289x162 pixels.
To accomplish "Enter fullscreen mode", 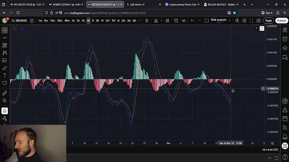I will (x=251, y=20).
